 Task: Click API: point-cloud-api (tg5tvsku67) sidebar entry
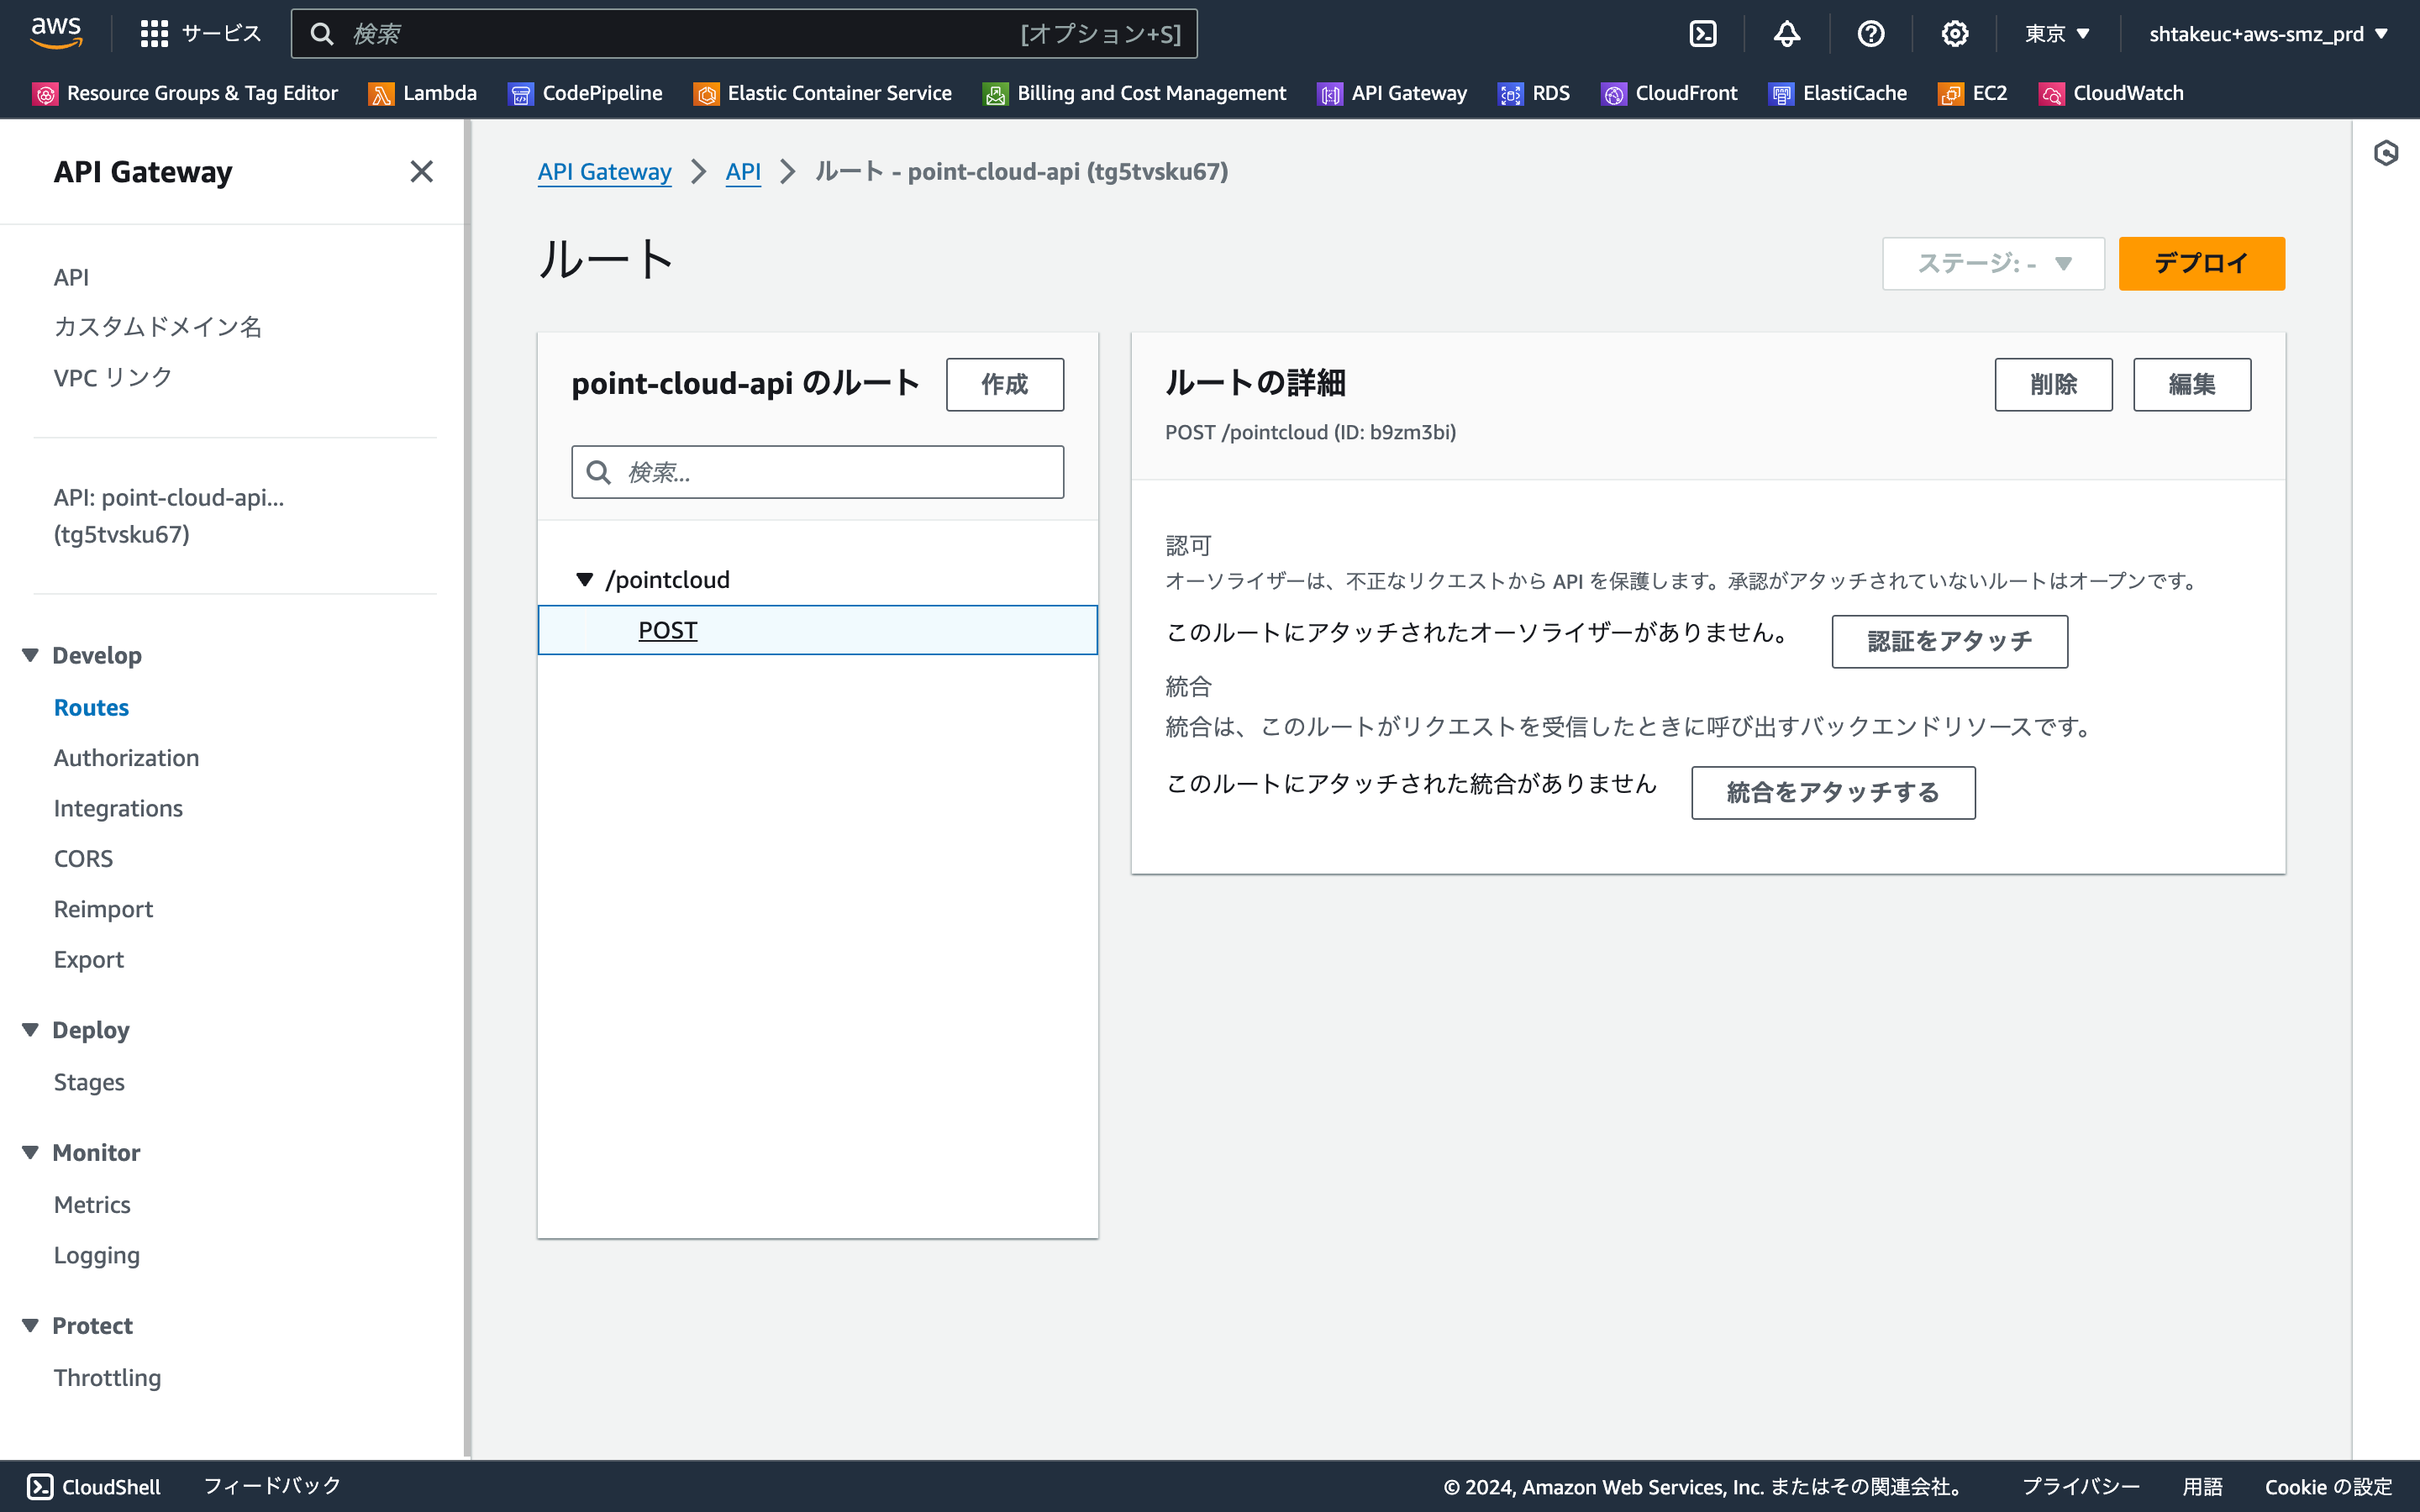coord(168,516)
